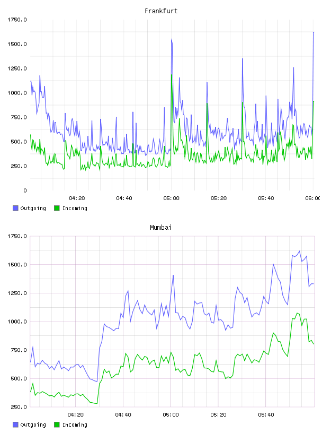322x433 pixels.
Task: Click the blue Outgoing swatch in Frankfurt legend
Action: tap(15, 208)
